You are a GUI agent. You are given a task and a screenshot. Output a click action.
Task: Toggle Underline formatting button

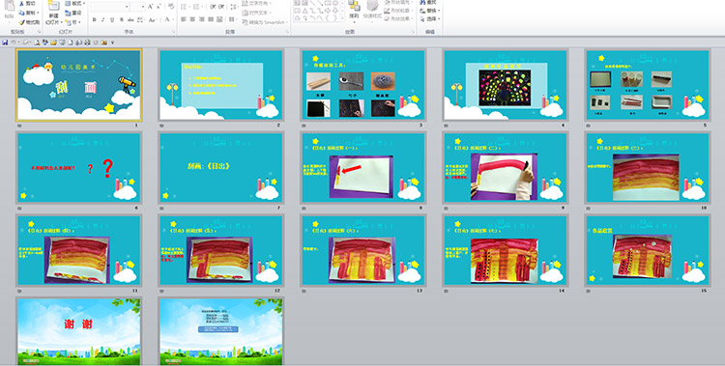112,20
